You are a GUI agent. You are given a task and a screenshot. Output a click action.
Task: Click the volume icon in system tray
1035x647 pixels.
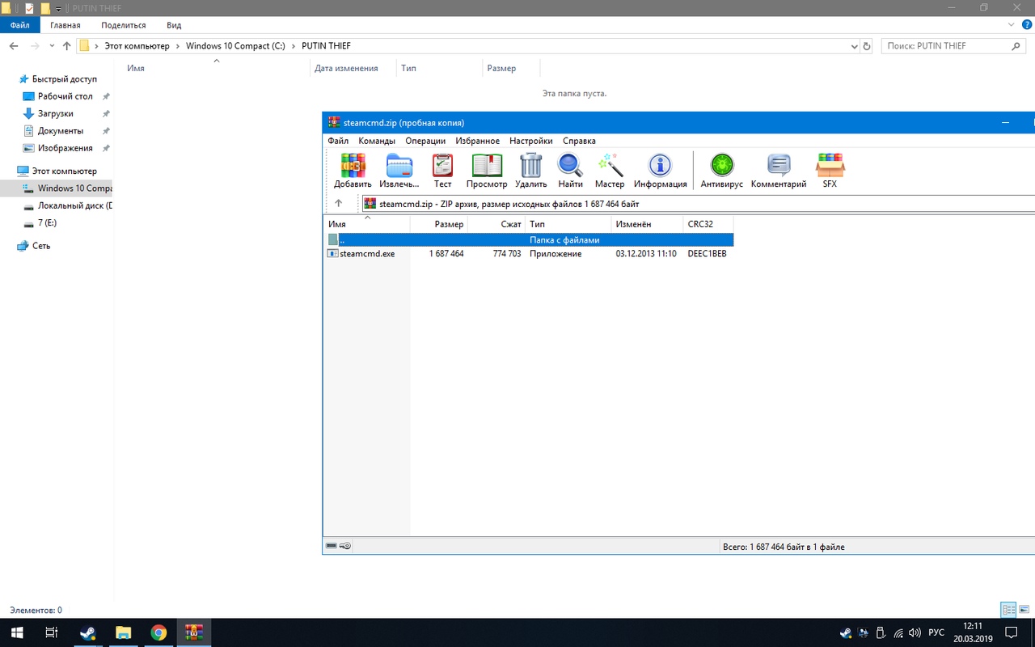point(915,632)
